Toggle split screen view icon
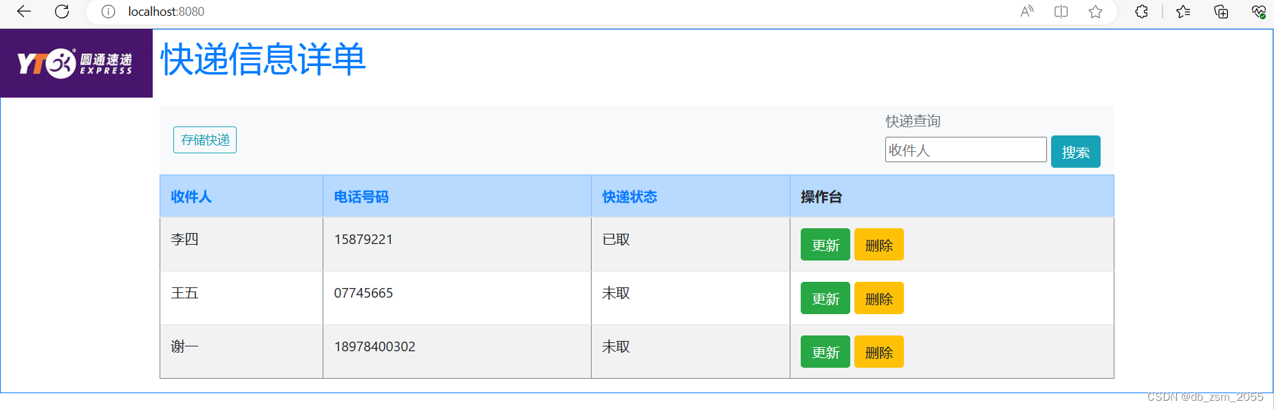This screenshot has height=409, width=1274. coord(1061,12)
